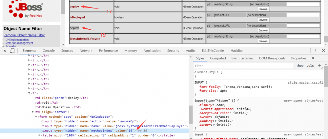
Task: Toggle the device toolbar icon
Action: click(x=12, y=51)
